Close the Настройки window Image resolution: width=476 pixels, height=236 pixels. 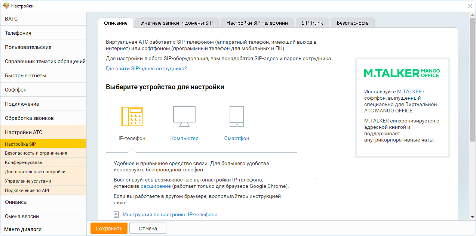pyautogui.click(x=470, y=6)
